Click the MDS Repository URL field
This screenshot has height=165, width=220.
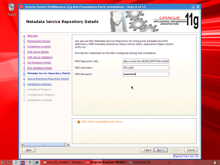(x=146, y=61)
